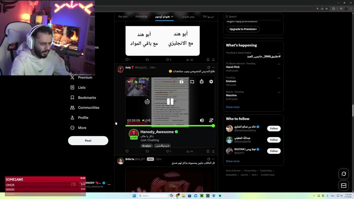Open Premium in the sidebar
The width and height of the screenshot is (354, 199).
point(81,77)
